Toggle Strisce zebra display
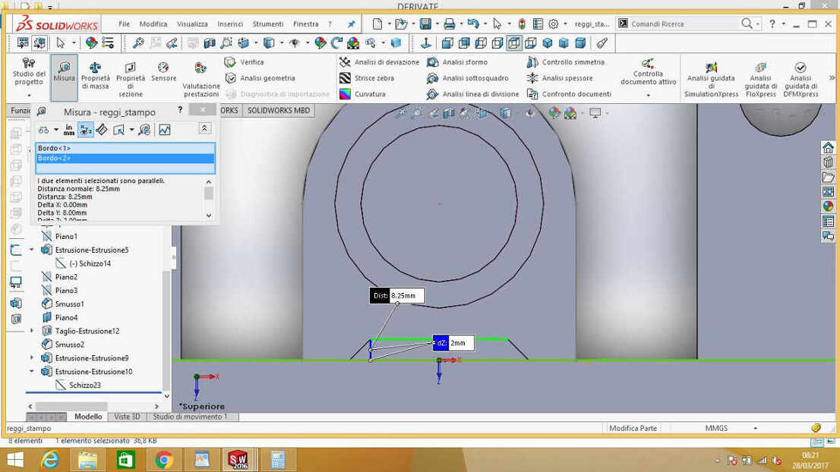The image size is (840, 472). [367, 78]
